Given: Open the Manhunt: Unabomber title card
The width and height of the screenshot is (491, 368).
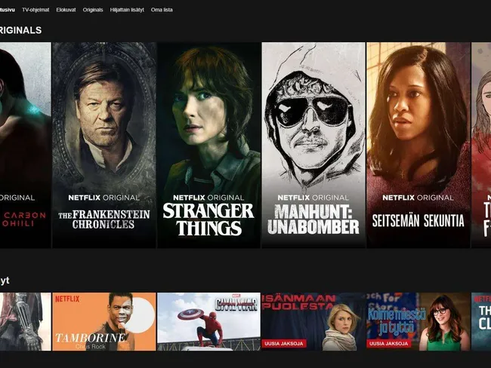Looking at the screenshot, I should 313,145.
